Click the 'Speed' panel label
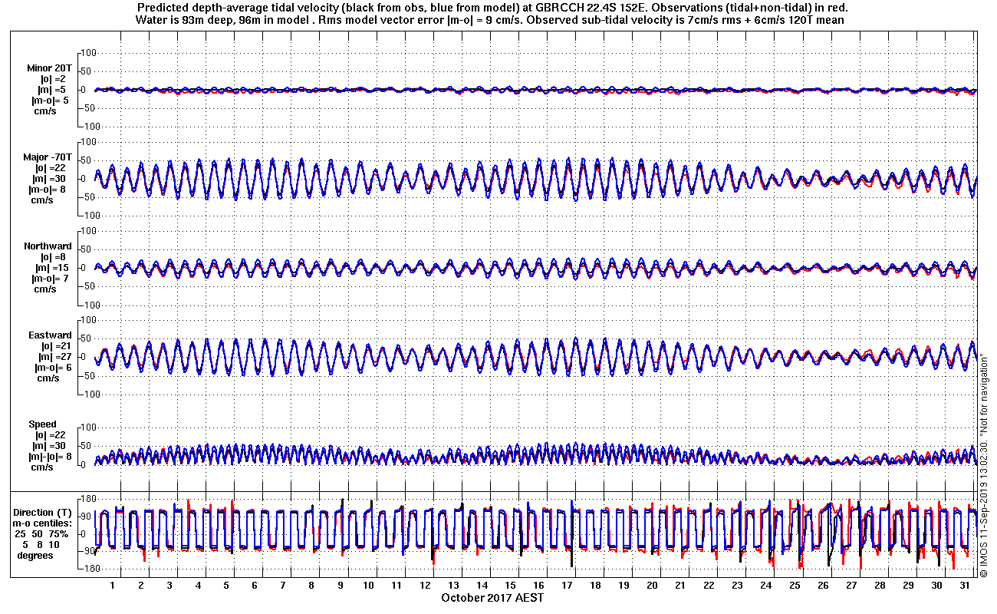Screen dimensions: 997x614 [42, 424]
